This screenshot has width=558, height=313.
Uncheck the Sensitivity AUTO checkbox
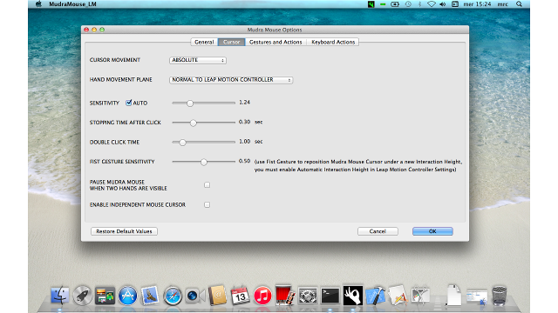pos(128,103)
